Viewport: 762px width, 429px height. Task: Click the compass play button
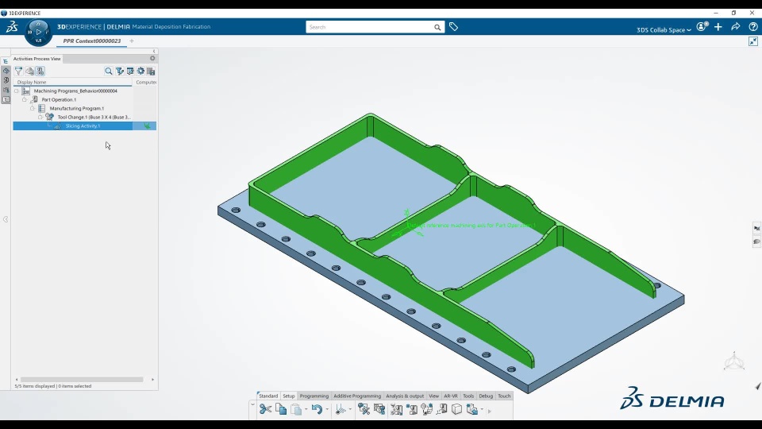coord(38,32)
